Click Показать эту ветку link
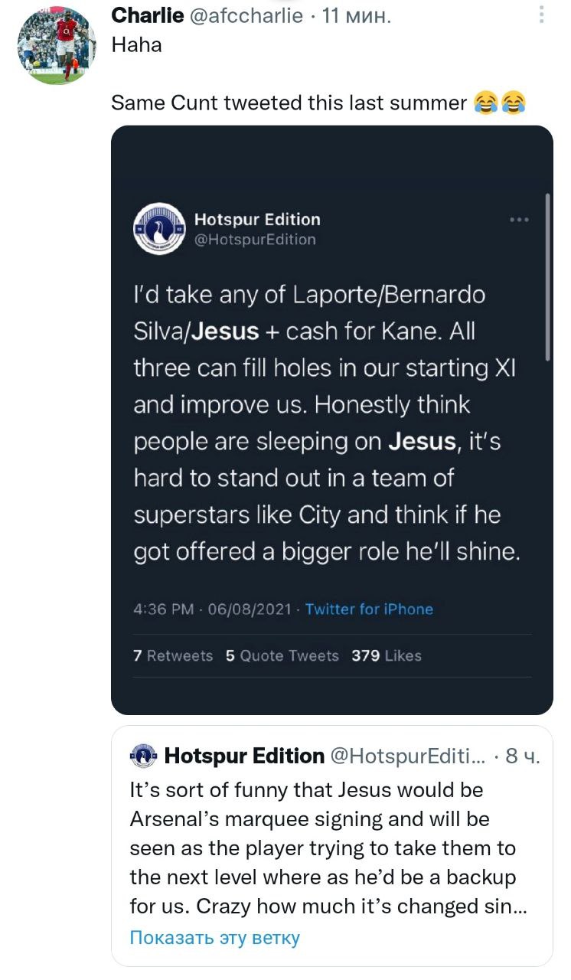The width and height of the screenshot is (571, 980). coord(214,937)
